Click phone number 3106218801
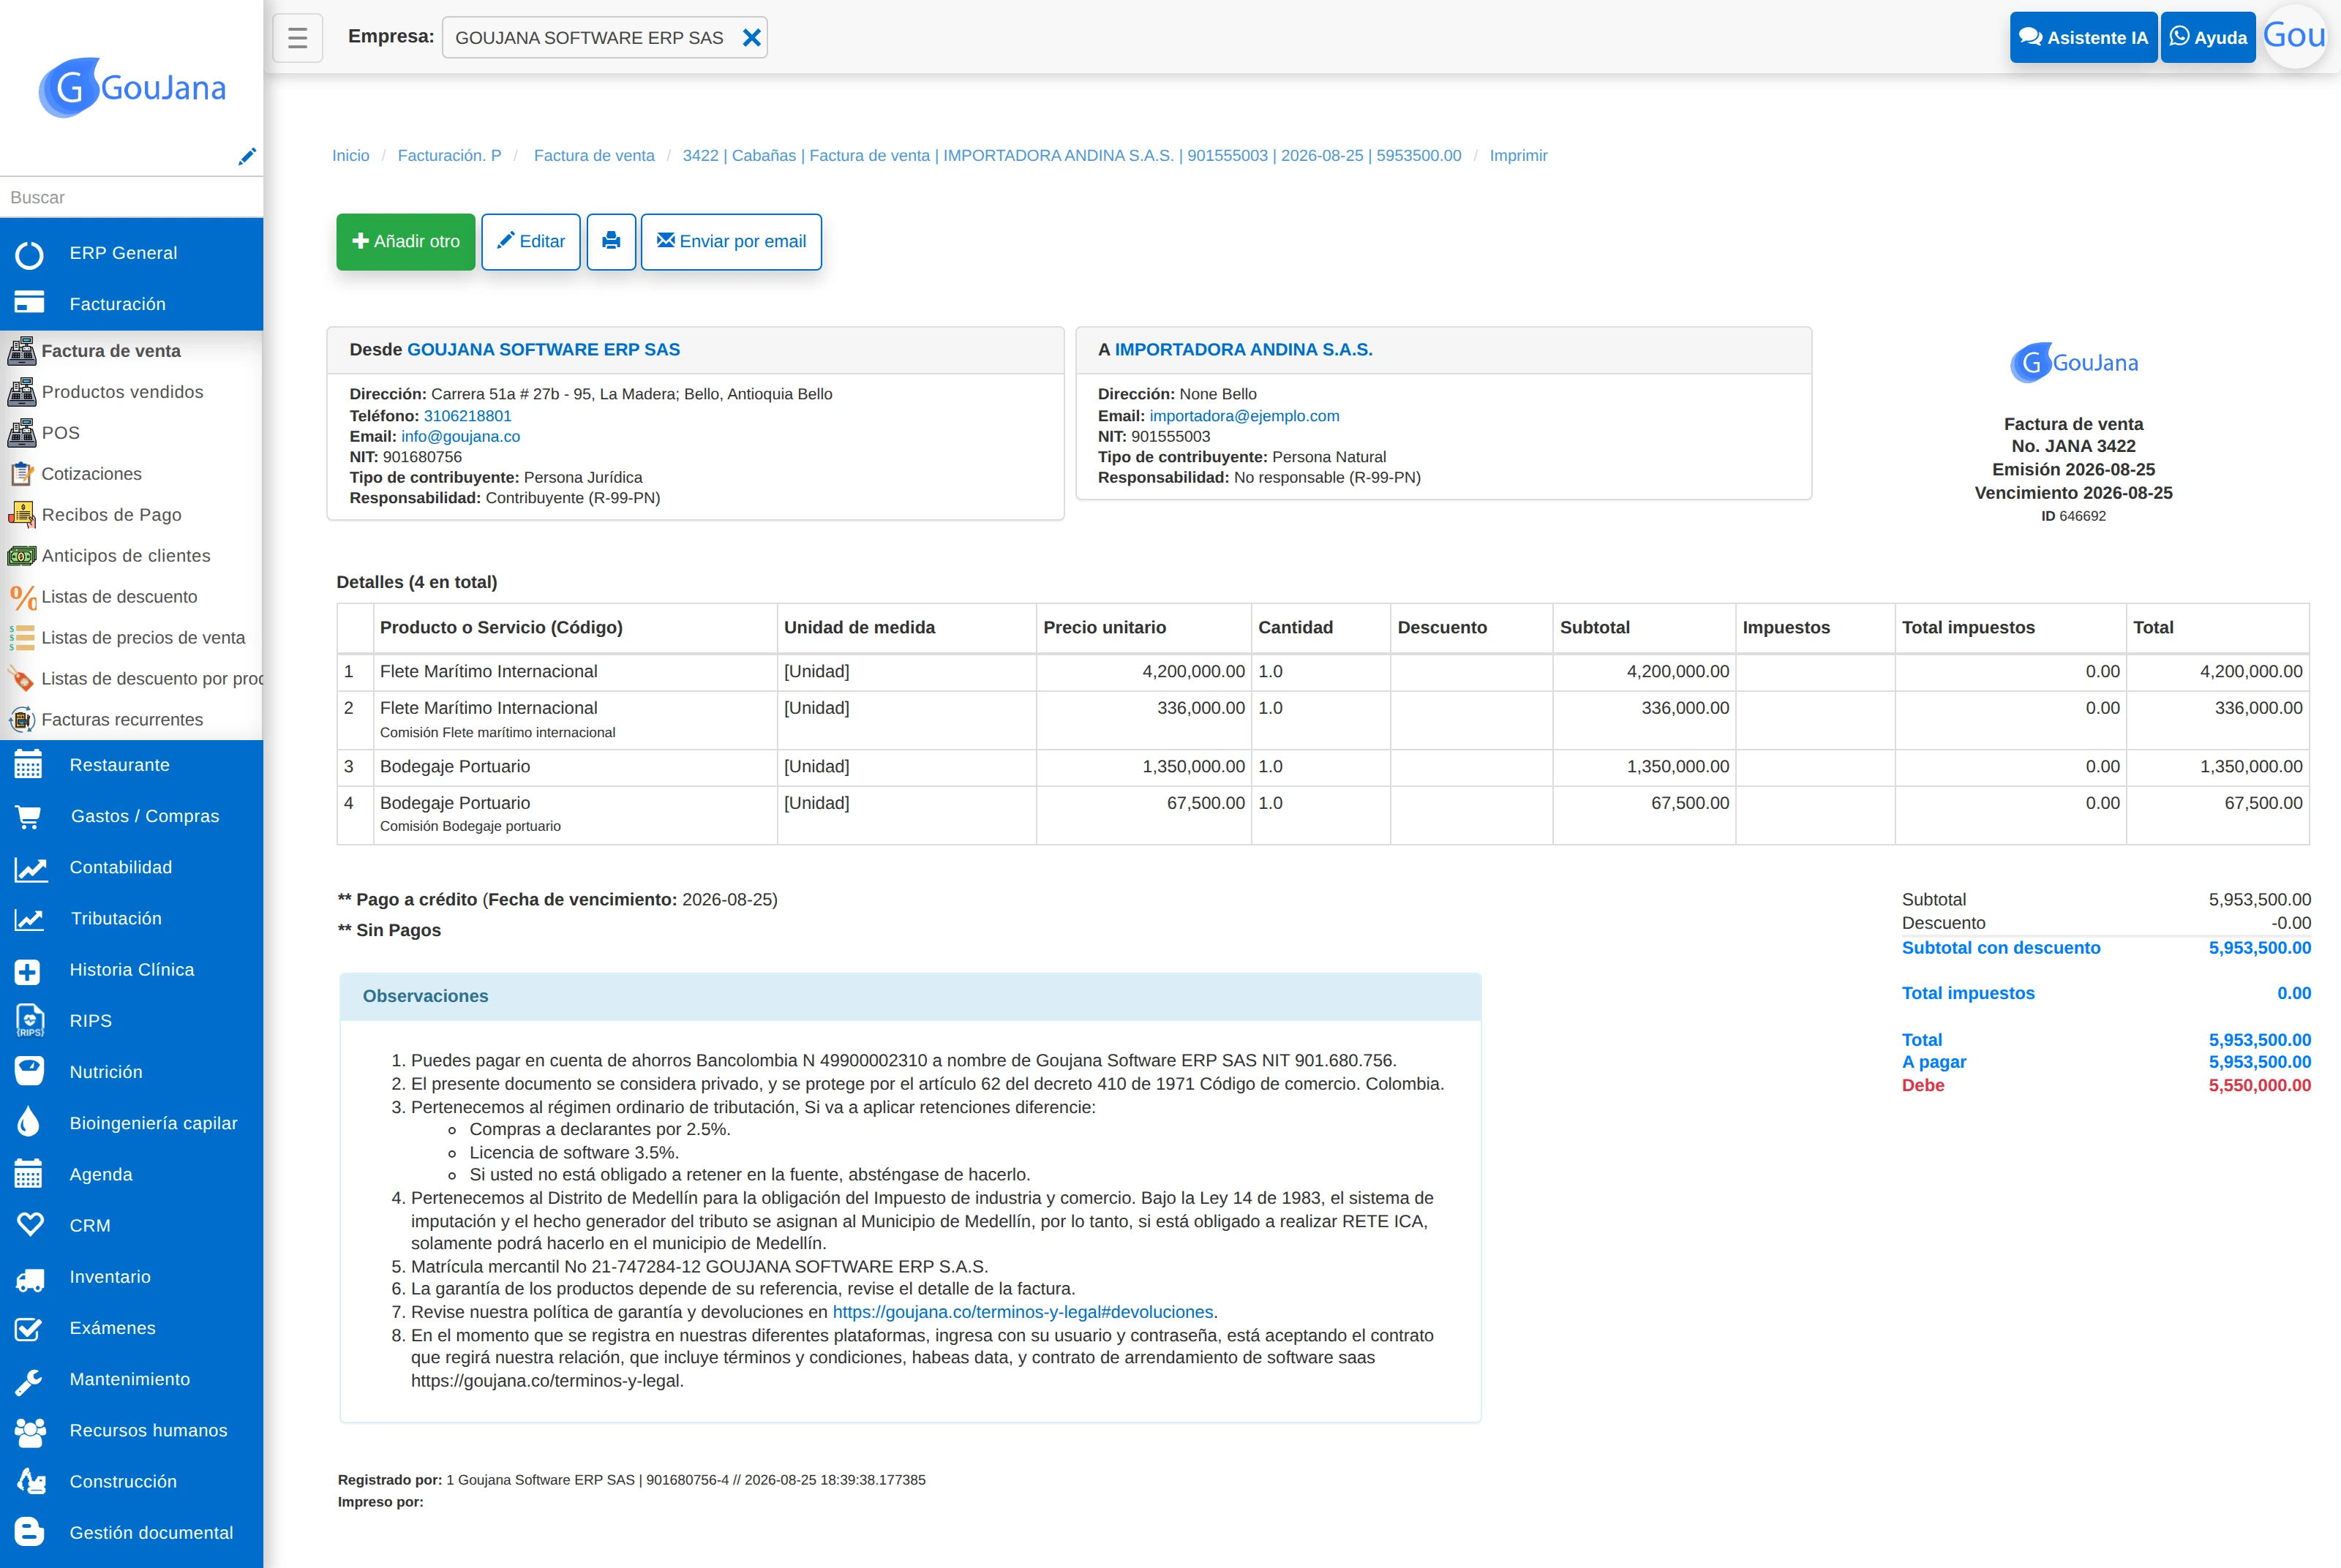This screenshot has height=1568, width=2341. click(x=467, y=416)
